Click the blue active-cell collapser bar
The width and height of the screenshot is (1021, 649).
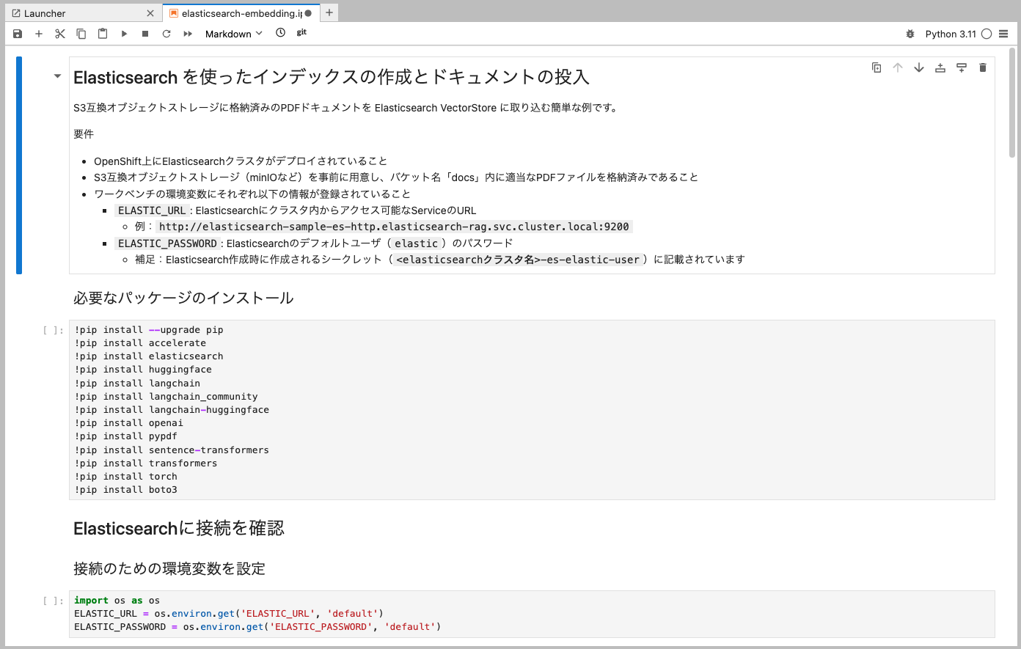[x=19, y=165]
